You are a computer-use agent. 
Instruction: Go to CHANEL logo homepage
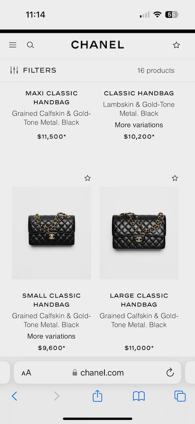pyautogui.click(x=97, y=45)
